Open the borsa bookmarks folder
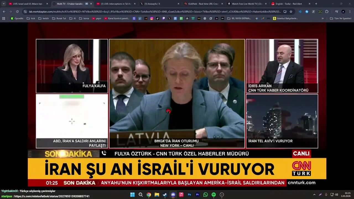This screenshot has width=354, height=199. coord(84,19)
